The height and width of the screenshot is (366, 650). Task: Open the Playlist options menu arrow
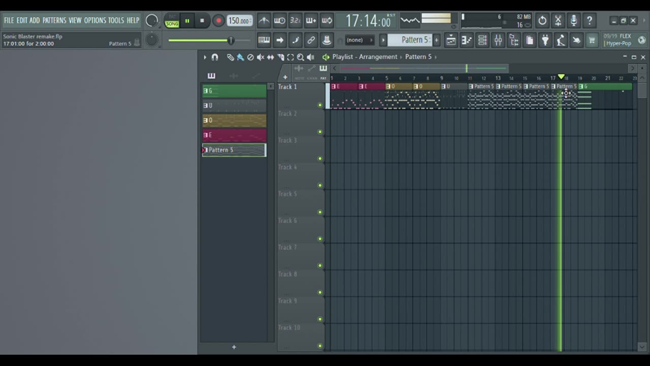click(x=205, y=57)
